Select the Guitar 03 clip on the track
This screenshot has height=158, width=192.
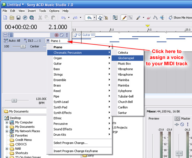click(x=84, y=35)
